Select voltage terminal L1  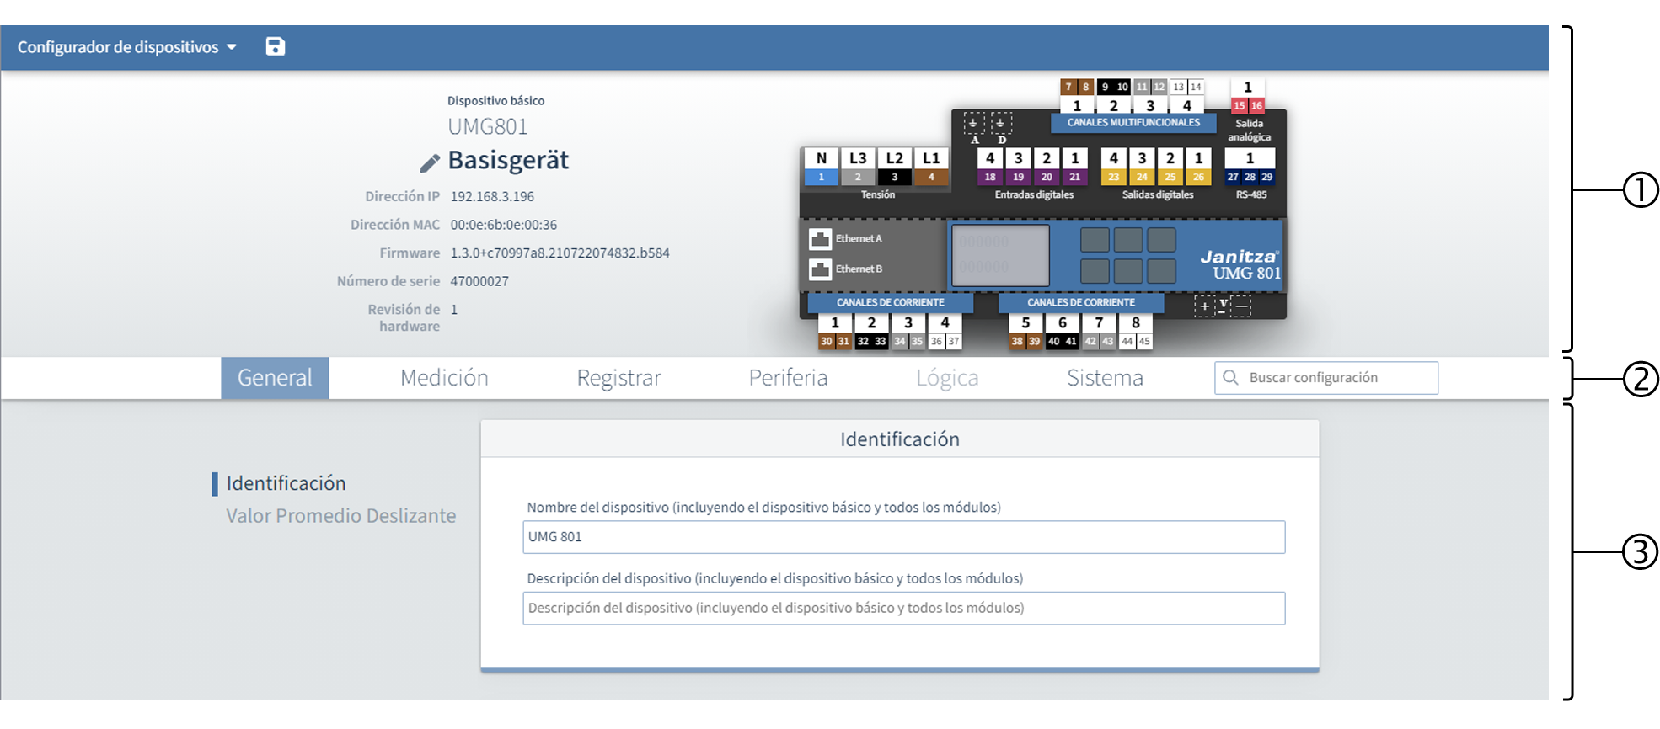tap(931, 166)
